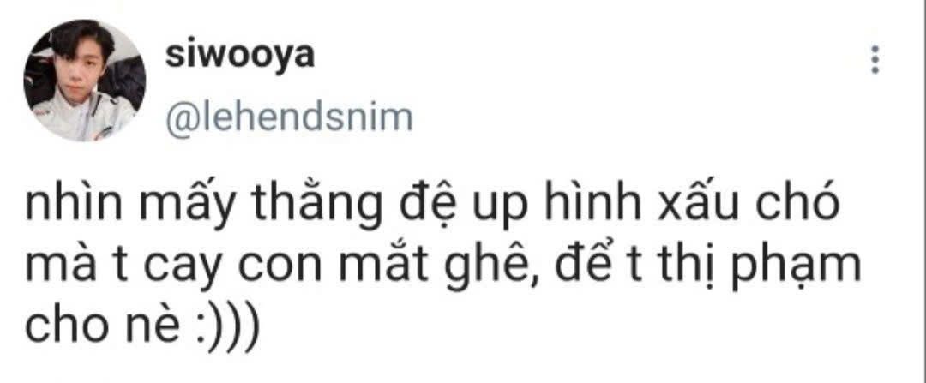Click siwooya's profile picture
926x383 pixels.
[x=84, y=81]
